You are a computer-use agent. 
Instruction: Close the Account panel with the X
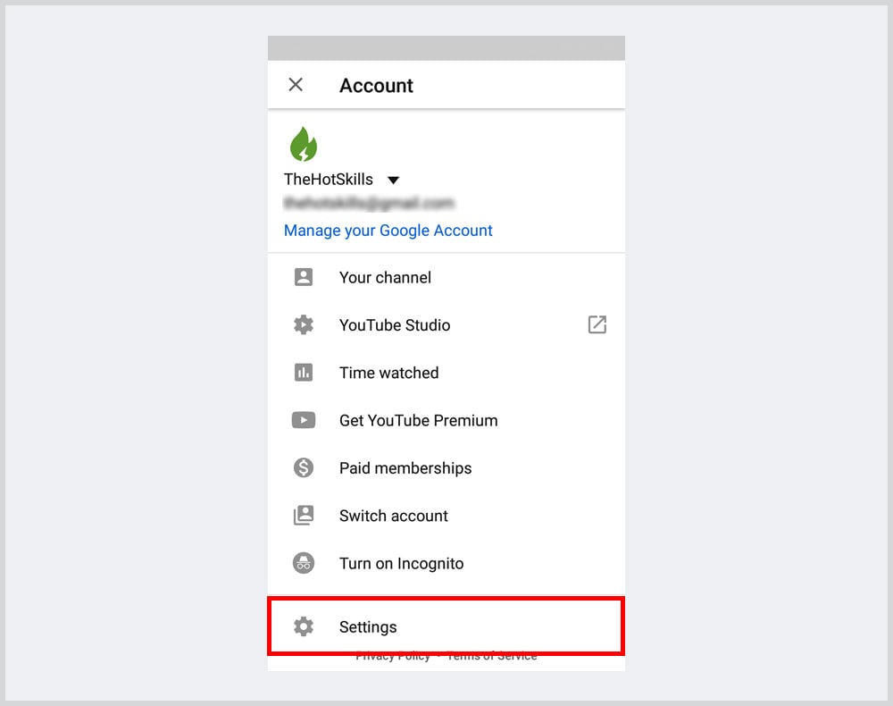[x=296, y=85]
